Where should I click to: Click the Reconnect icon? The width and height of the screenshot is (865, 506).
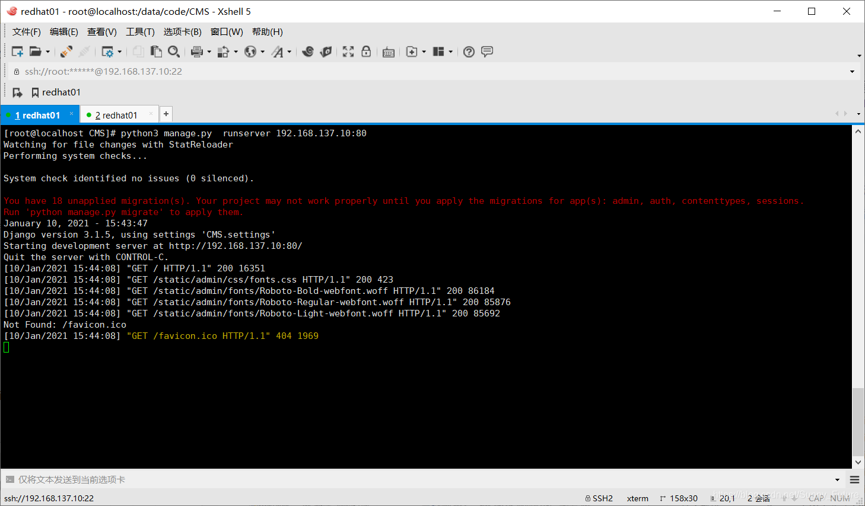pyautogui.click(x=66, y=52)
